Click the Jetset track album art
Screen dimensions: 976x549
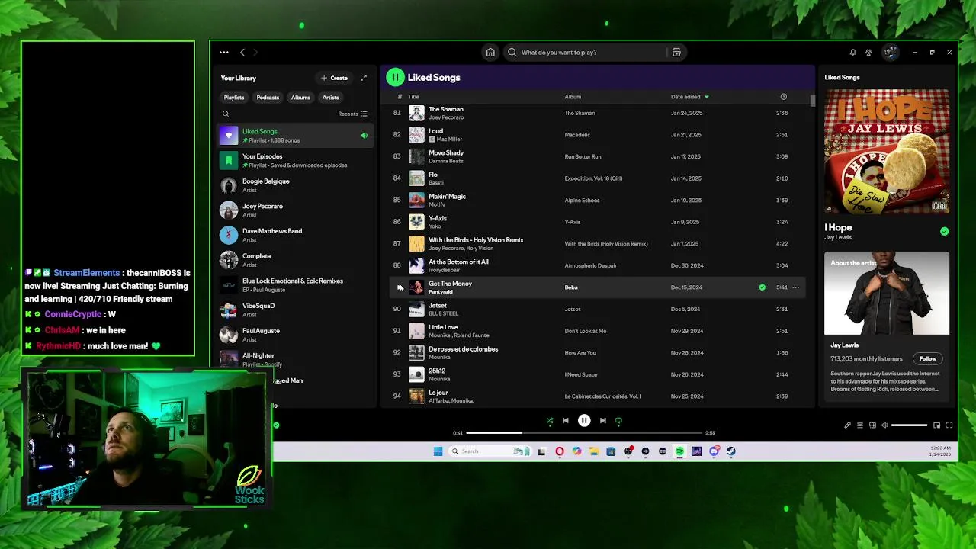pyautogui.click(x=416, y=309)
